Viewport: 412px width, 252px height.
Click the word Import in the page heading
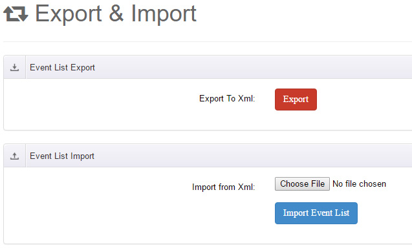(164, 14)
